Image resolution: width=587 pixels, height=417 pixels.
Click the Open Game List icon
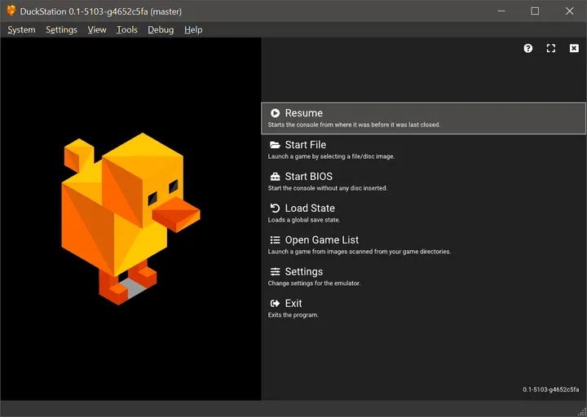[276, 239]
